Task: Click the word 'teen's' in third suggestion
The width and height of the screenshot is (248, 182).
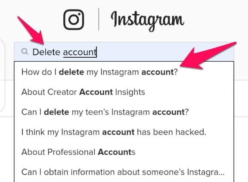Action: 97,112
